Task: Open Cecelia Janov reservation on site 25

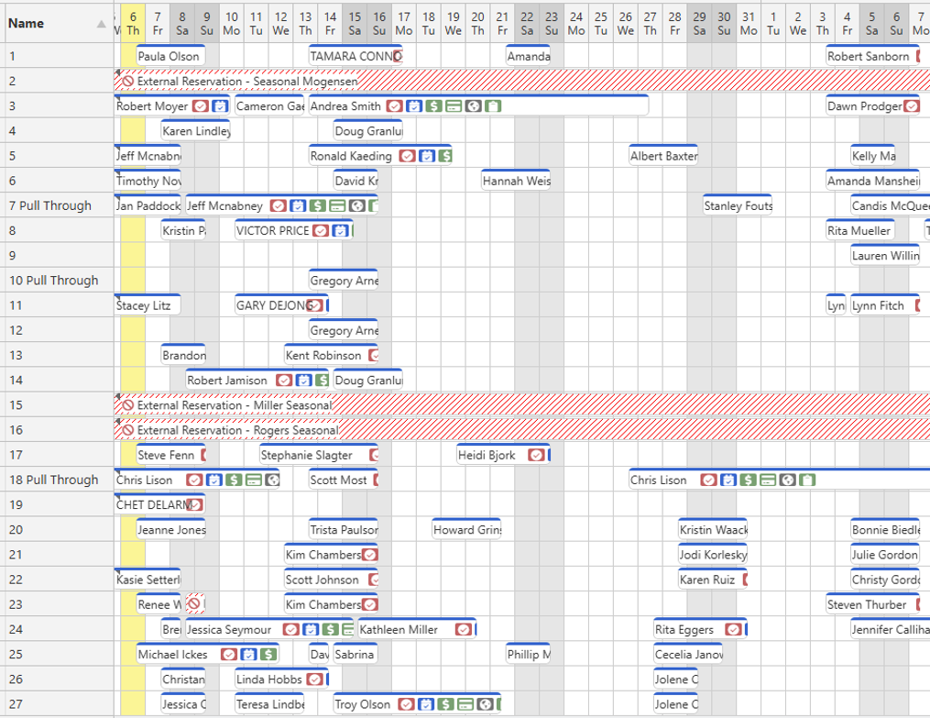Action: click(x=688, y=655)
